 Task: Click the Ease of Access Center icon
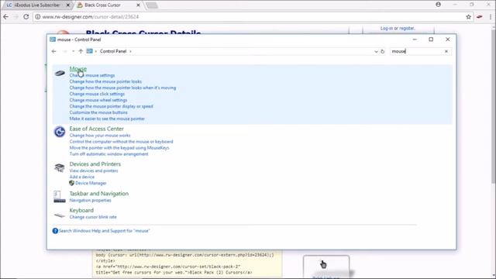(x=60, y=132)
